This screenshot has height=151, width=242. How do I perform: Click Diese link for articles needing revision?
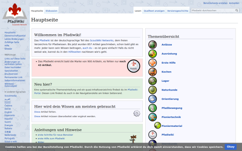coord(37,116)
